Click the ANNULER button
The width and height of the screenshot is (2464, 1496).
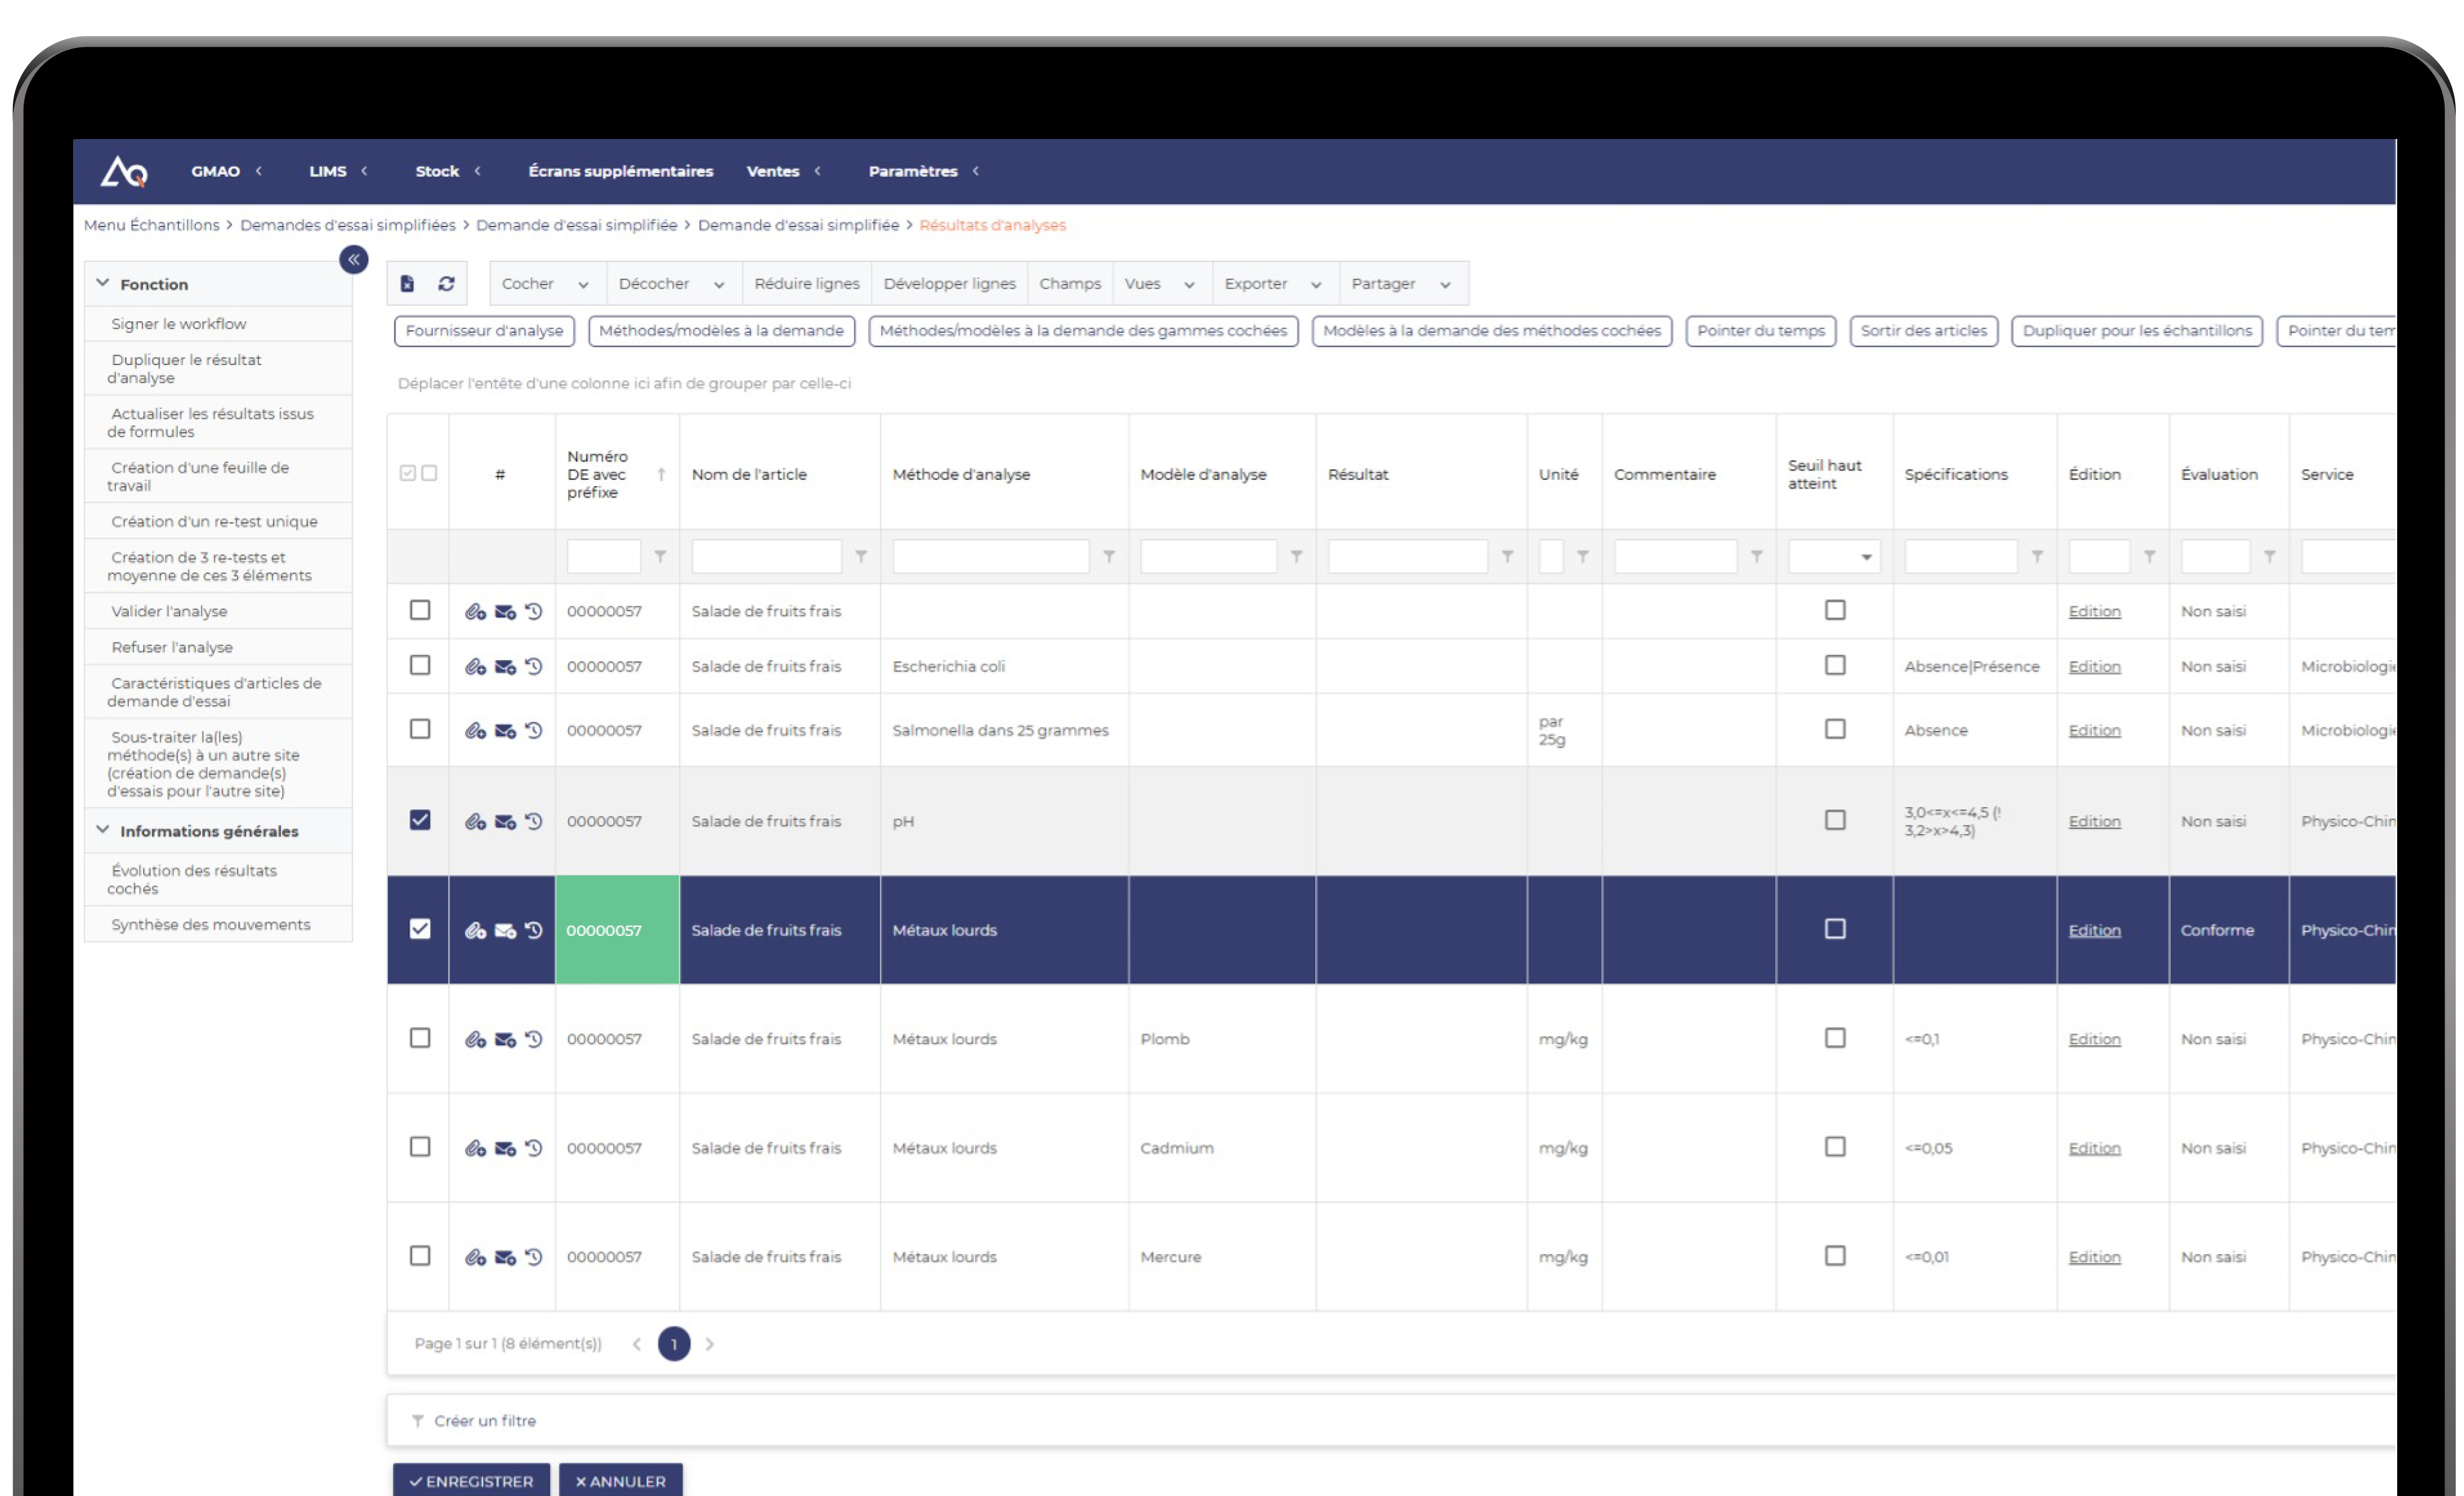pyautogui.click(x=620, y=1481)
